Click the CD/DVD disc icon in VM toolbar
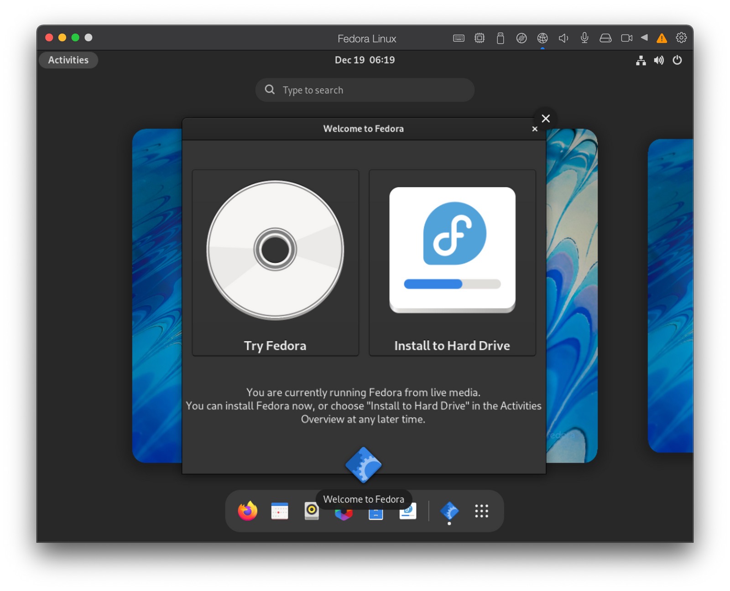This screenshot has height=591, width=730. pos(521,38)
